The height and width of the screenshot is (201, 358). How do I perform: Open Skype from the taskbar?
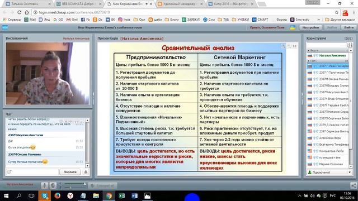click(45, 196)
